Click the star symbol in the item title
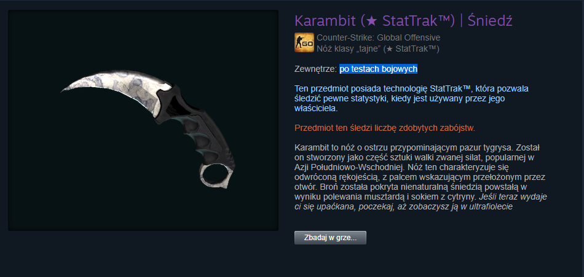 pos(371,21)
